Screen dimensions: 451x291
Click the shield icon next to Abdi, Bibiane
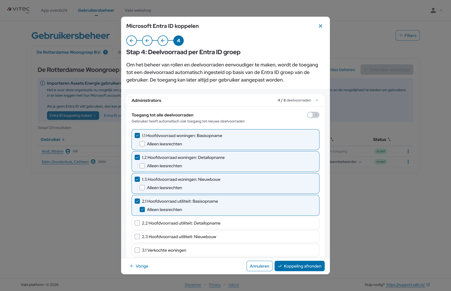(x=68, y=151)
